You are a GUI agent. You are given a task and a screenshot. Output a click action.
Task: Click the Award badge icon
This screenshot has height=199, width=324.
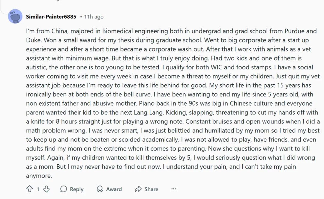click(x=100, y=189)
